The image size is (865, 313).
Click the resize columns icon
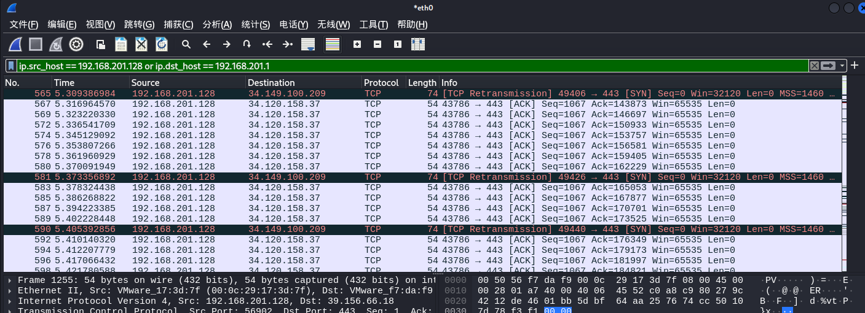(418, 44)
